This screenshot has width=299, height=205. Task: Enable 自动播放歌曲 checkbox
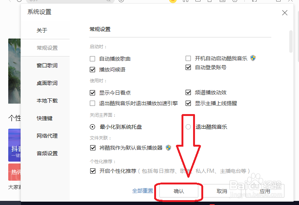(x=92, y=59)
